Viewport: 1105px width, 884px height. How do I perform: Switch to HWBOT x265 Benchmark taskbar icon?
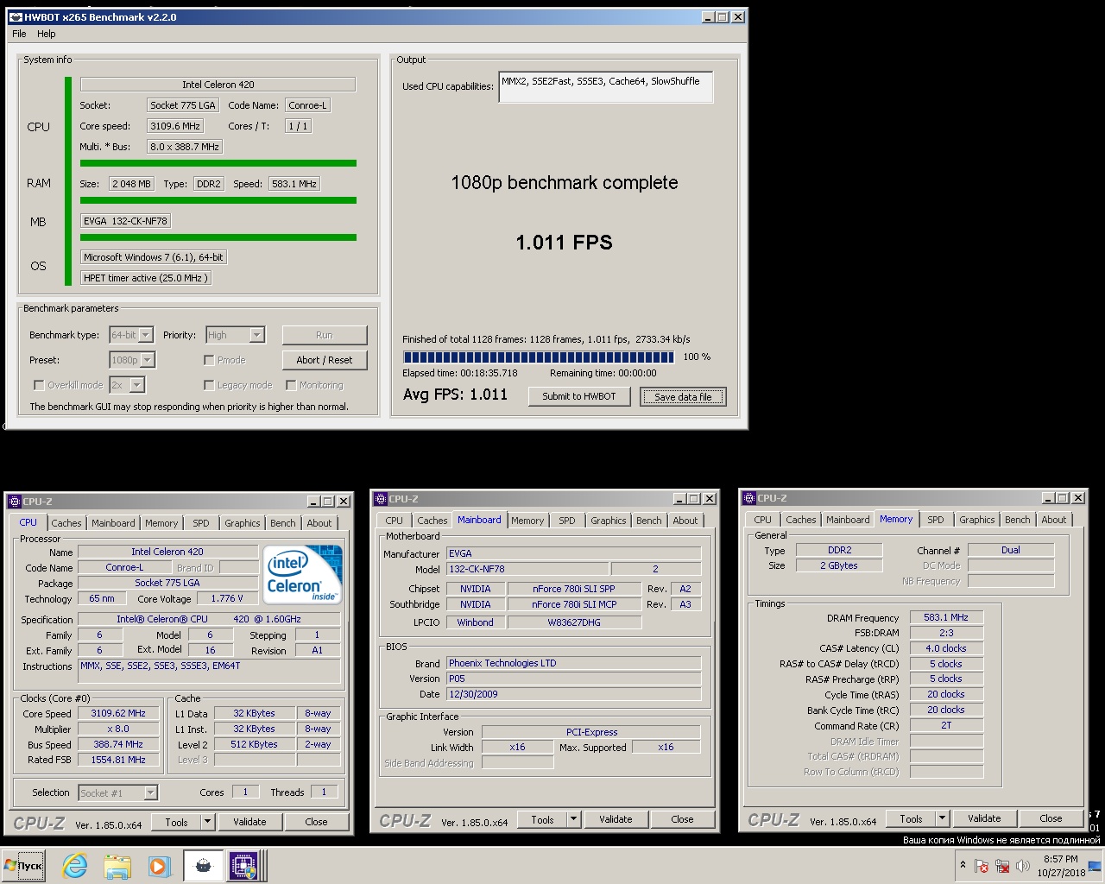(x=203, y=866)
